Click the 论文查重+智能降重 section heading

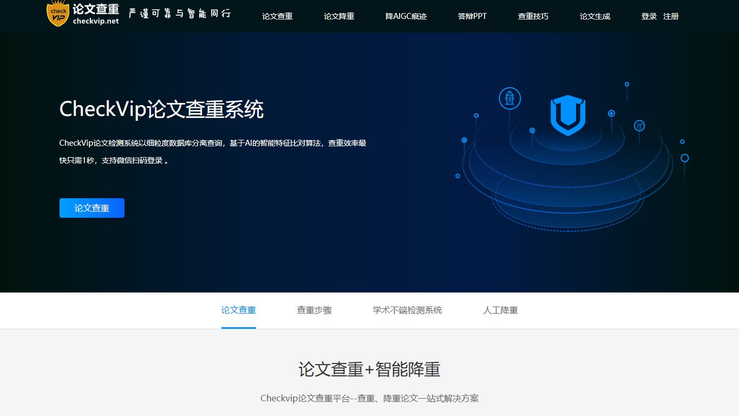[369, 369]
